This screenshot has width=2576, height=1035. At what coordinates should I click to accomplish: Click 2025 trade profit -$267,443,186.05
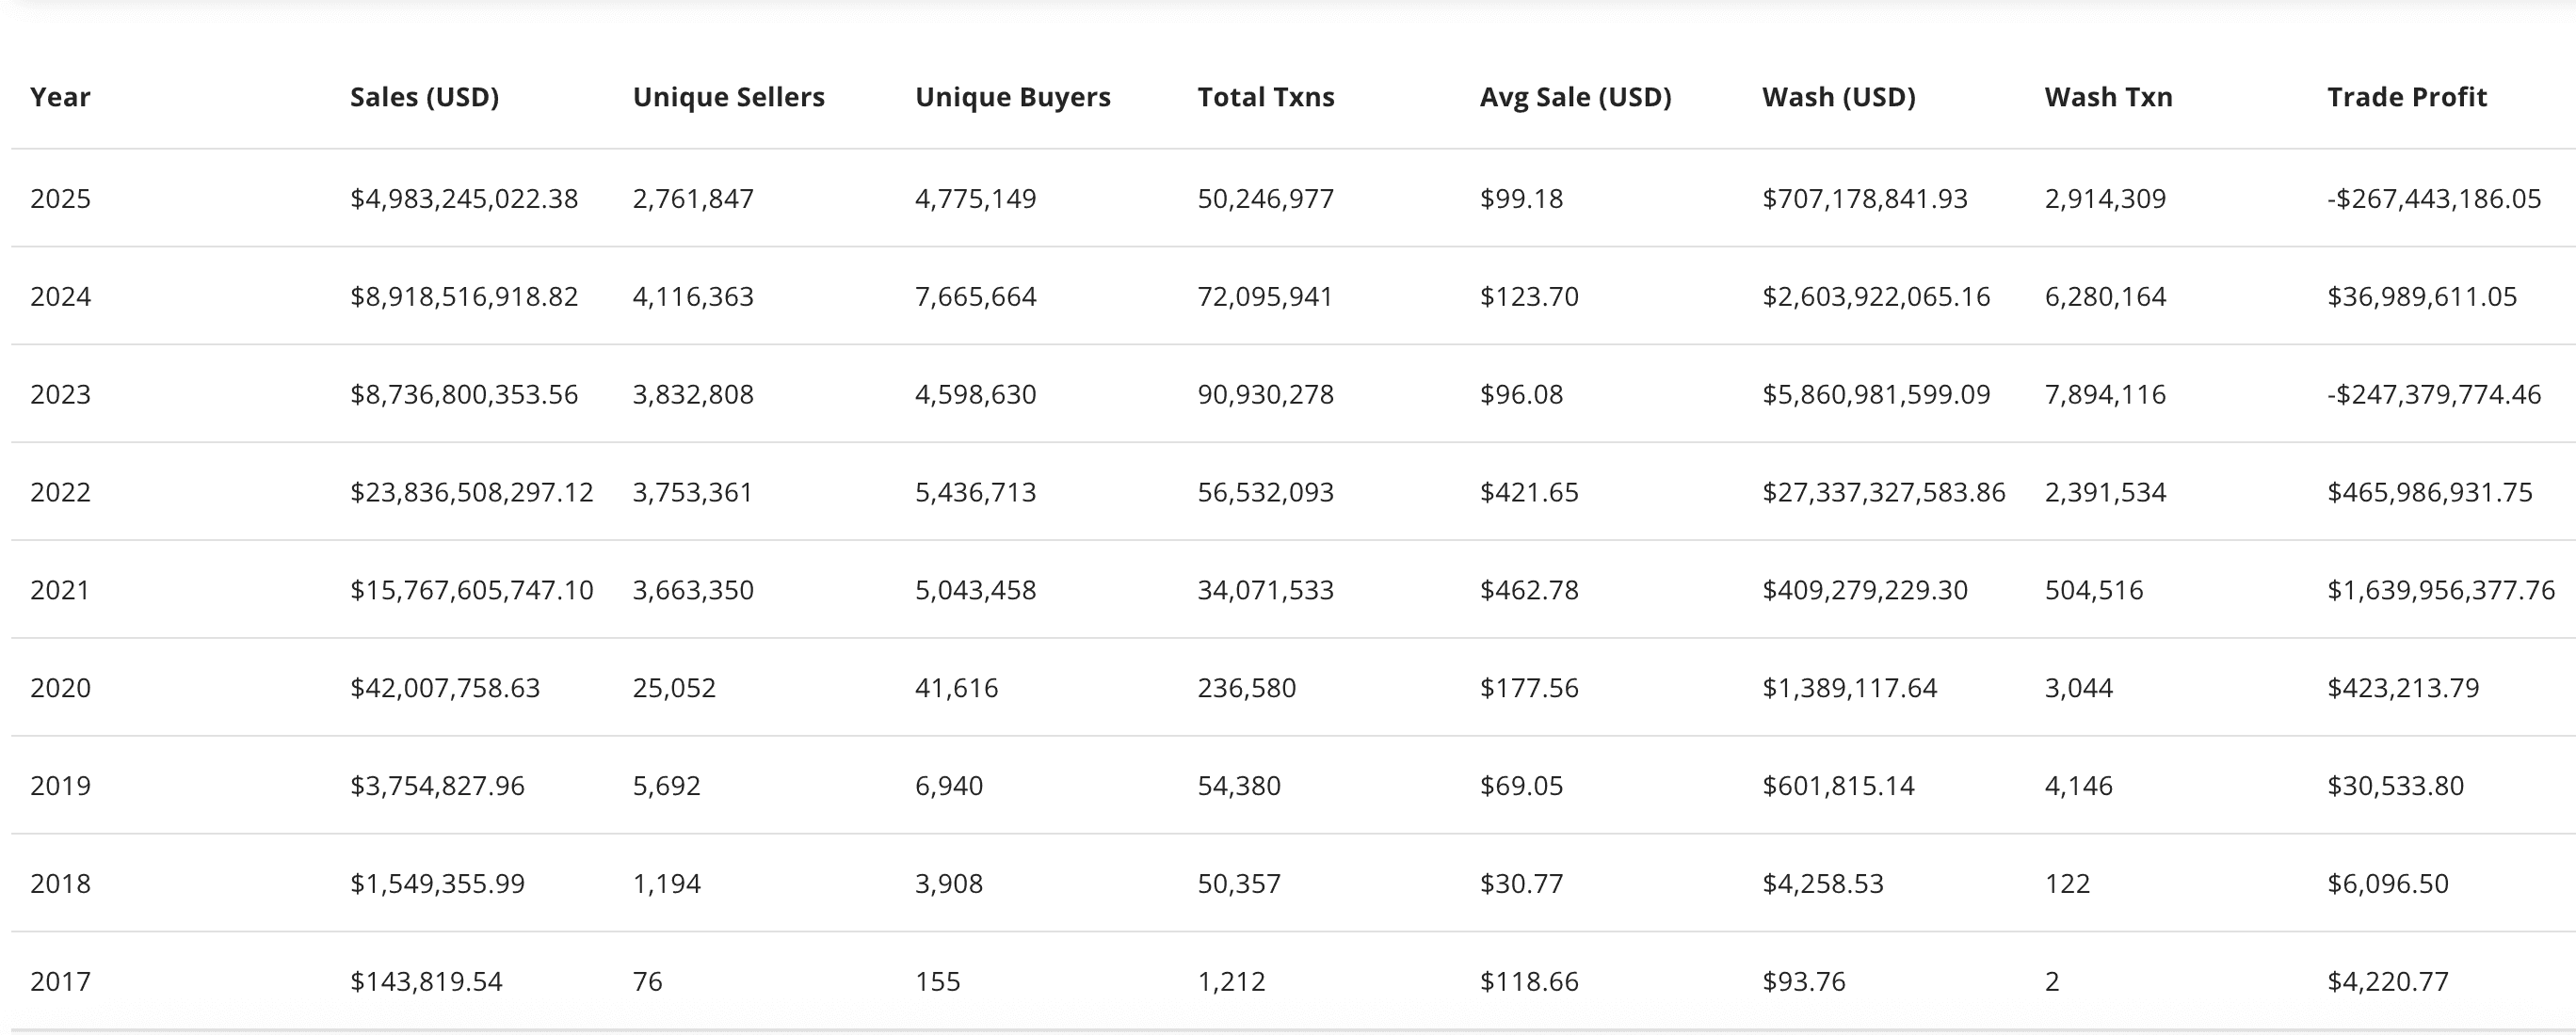(x=2433, y=199)
